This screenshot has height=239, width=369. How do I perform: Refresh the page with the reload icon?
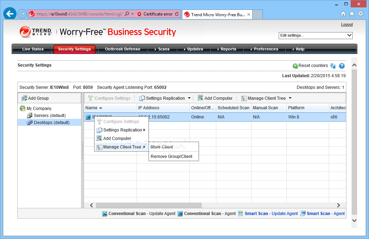[177, 14]
